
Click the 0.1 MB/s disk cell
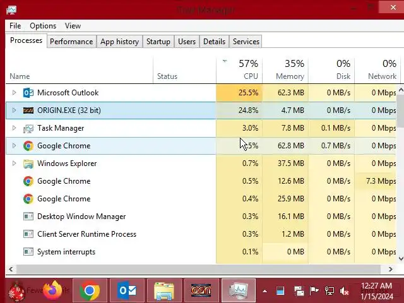pos(331,128)
